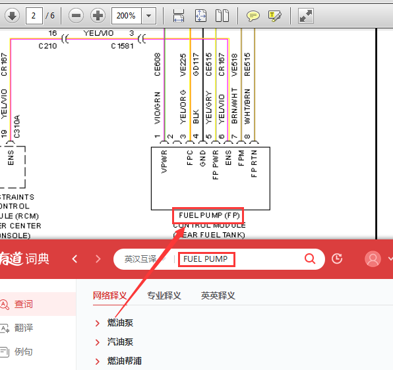Click the page number input field

34,16
